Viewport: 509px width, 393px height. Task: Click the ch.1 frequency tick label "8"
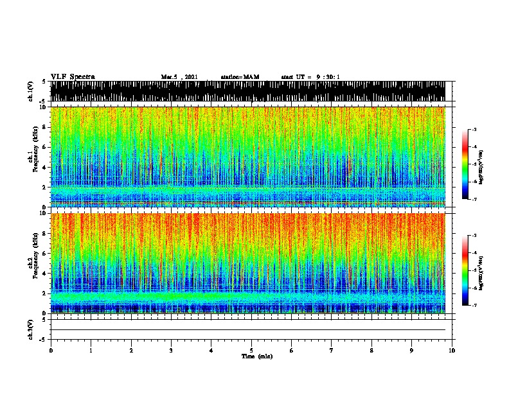click(x=45, y=127)
